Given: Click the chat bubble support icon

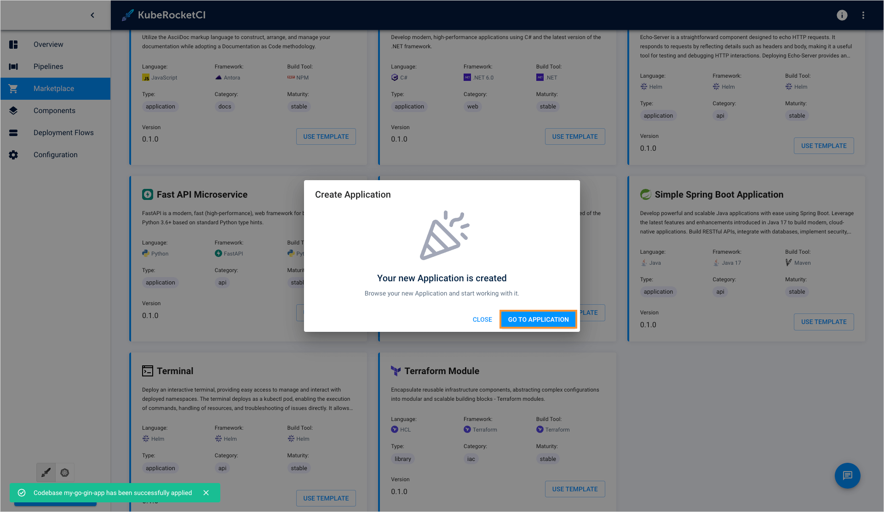Looking at the screenshot, I should click(847, 475).
